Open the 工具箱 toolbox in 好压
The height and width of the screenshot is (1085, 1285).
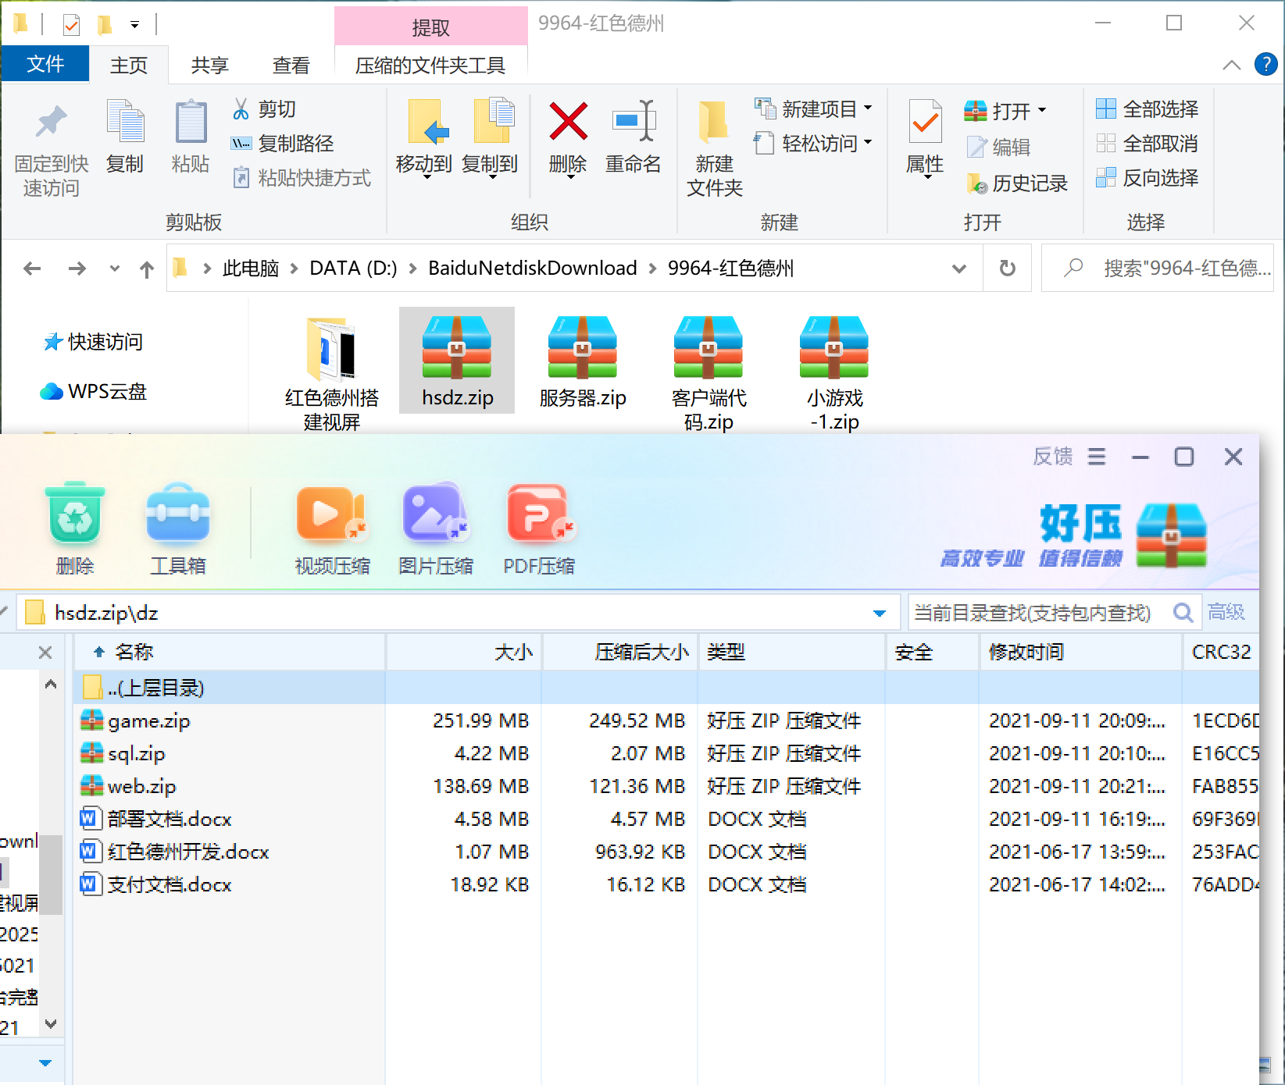pyautogui.click(x=178, y=514)
